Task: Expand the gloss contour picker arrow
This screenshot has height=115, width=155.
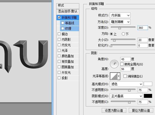Action: pos(119,76)
